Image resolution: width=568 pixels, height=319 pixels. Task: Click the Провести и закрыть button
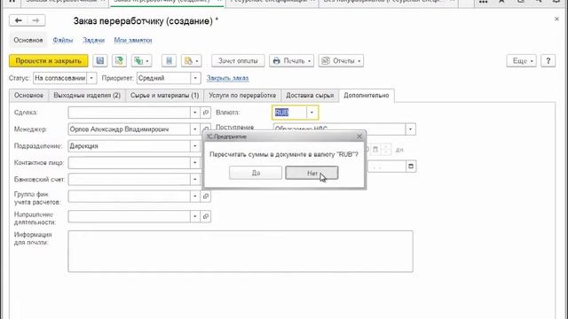point(49,61)
